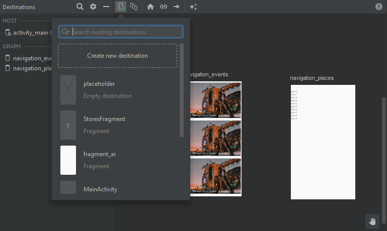Image resolution: width=387 pixels, height=231 pixels.
Task: Click the Add Action arrow icon
Action: (176, 7)
